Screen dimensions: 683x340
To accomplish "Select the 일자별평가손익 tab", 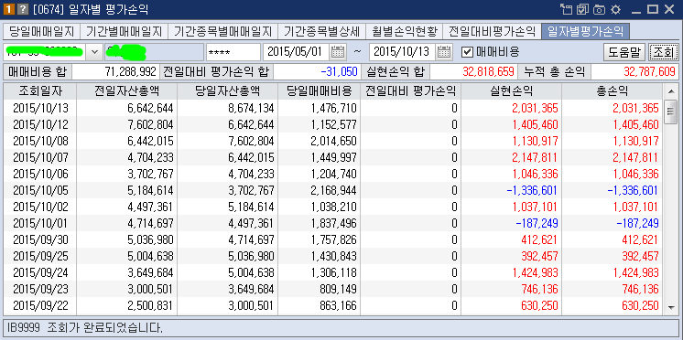I will click(x=585, y=31).
